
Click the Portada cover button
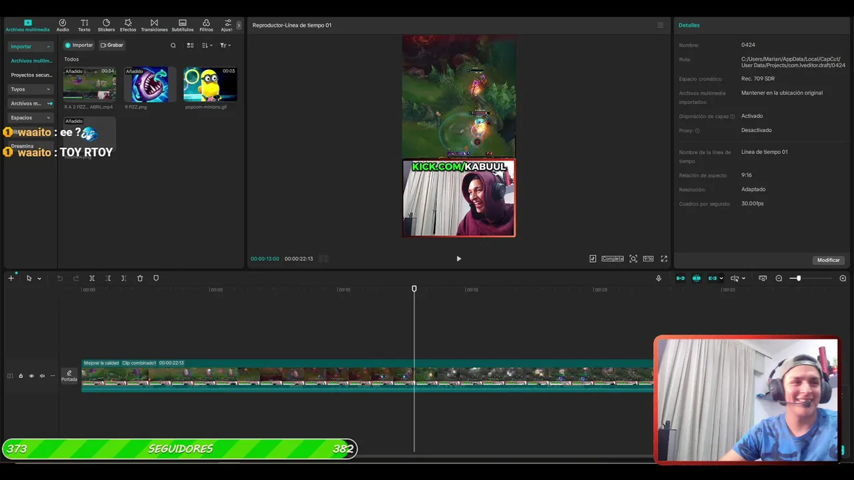69,376
